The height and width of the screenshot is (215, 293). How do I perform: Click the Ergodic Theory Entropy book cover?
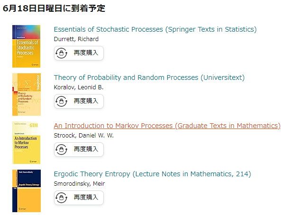coord(27,191)
